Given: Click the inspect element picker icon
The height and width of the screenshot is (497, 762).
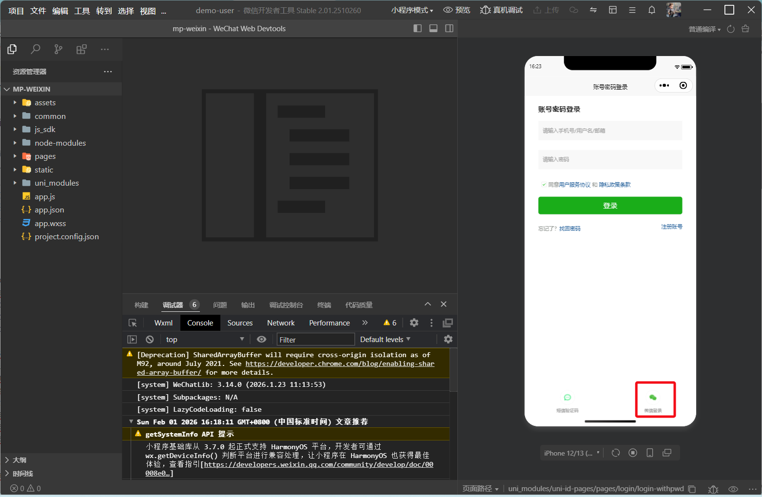Looking at the screenshot, I should [x=133, y=323].
